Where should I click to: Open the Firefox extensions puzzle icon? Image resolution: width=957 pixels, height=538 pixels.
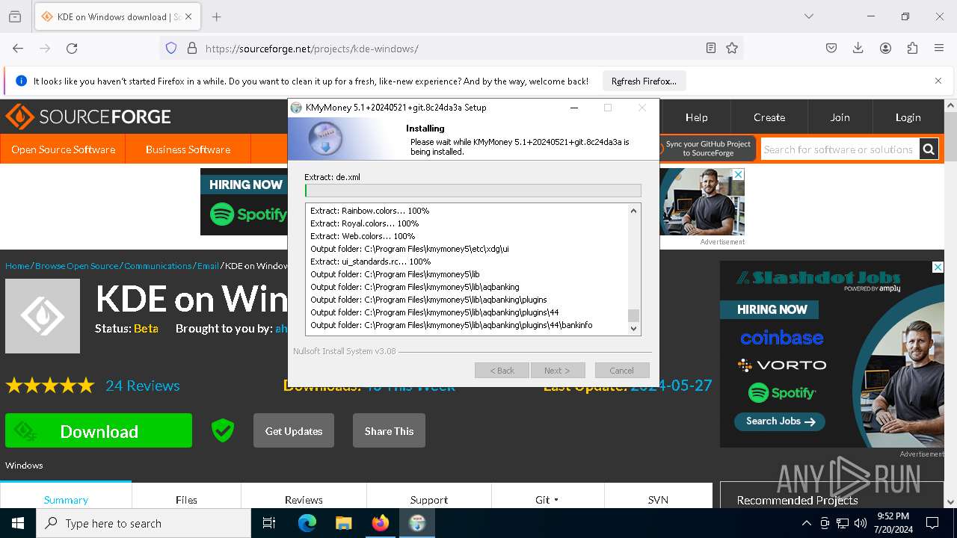pos(912,48)
